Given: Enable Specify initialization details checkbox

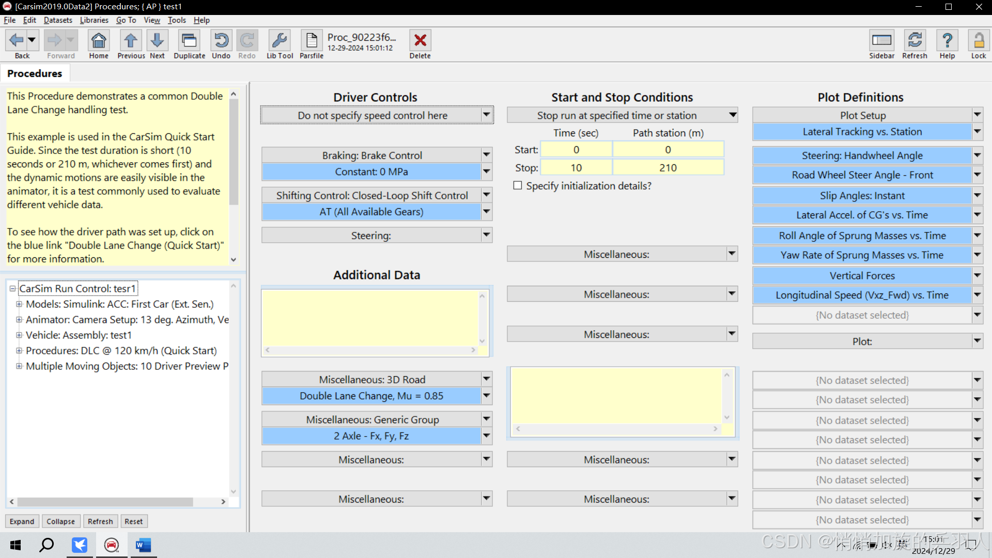Looking at the screenshot, I should point(518,185).
